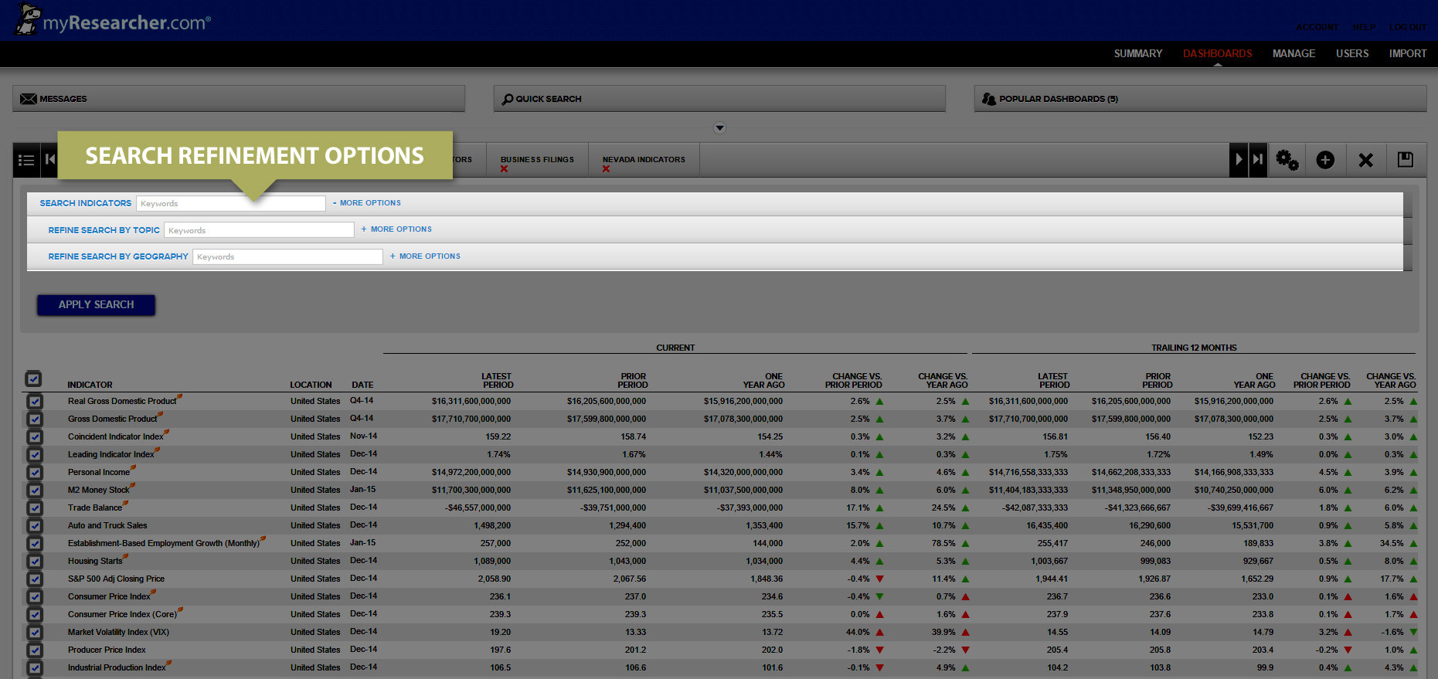
Task: Open note flag on Consumer Price Index (Core)
Action: point(180,609)
